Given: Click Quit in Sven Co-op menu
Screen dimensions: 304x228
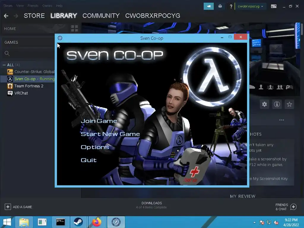Looking at the screenshot, I should click(88, 160).
